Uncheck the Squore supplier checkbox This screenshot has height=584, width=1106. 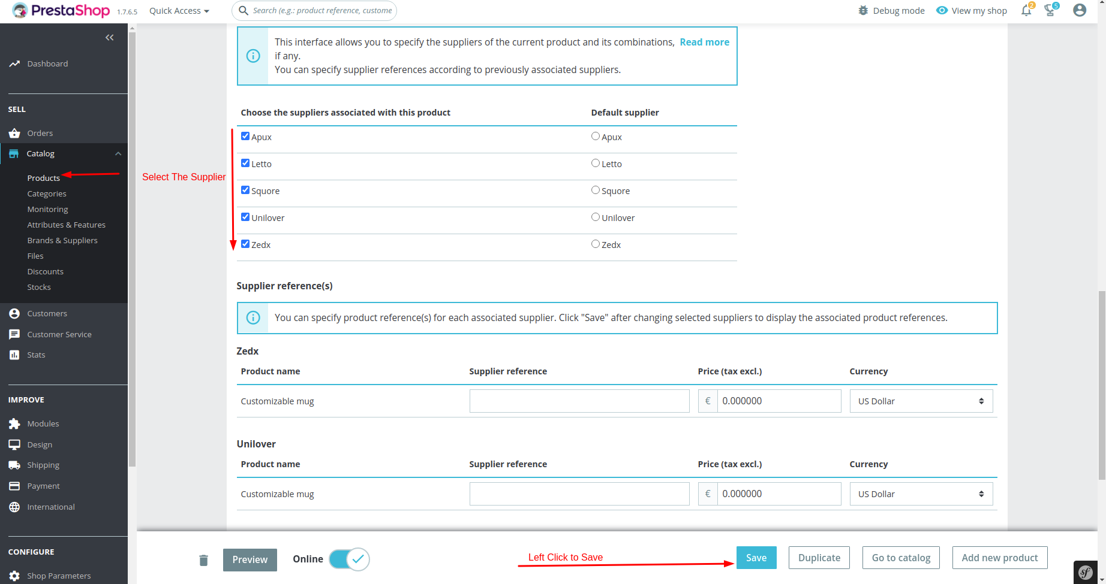click(245, 190)
